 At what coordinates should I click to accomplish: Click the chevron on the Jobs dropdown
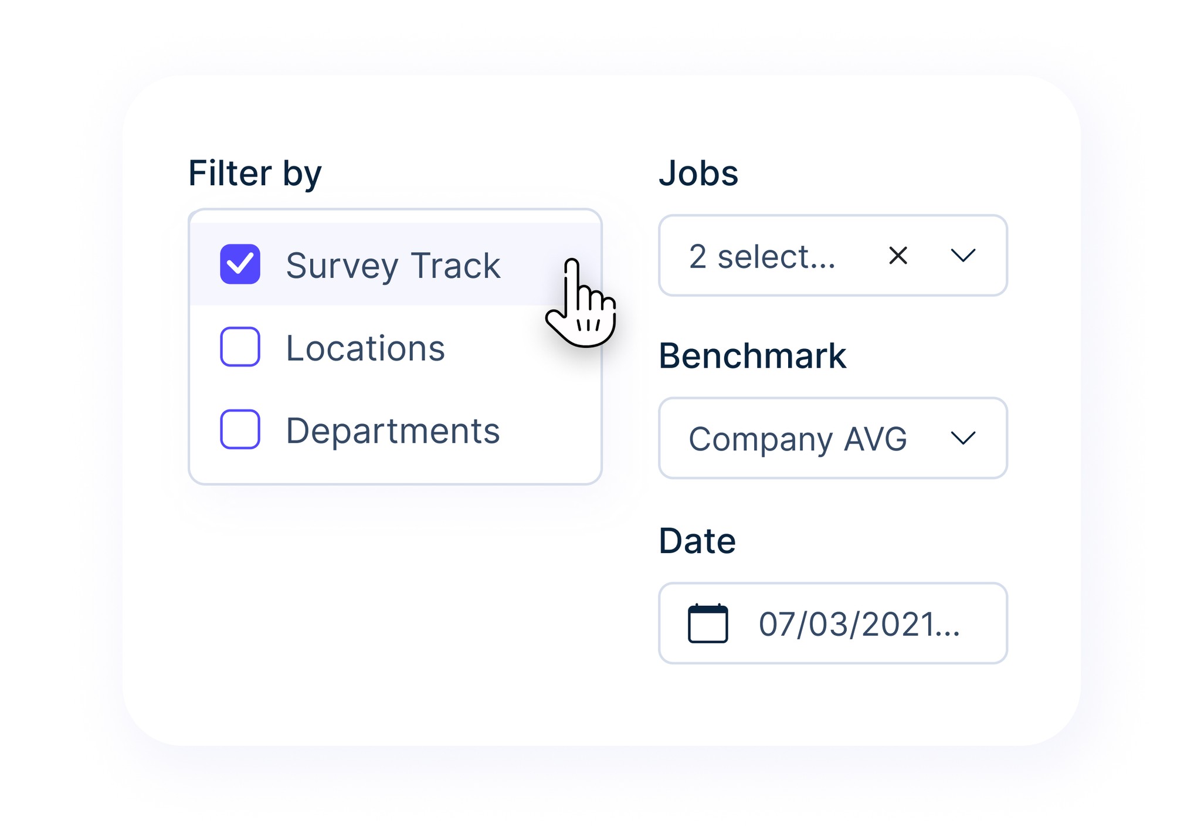pyautogui.click(x=963, y=256)
